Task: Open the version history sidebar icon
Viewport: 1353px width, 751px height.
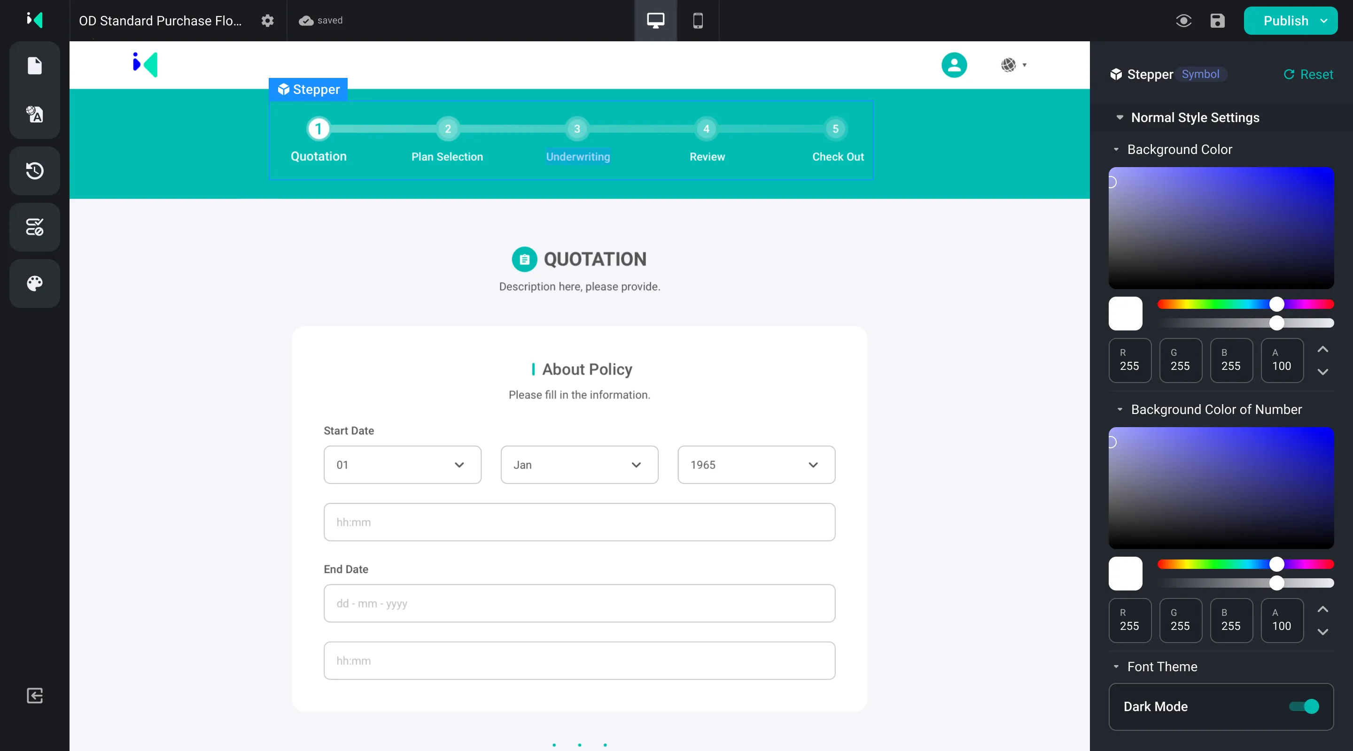Action: (35, 170)
